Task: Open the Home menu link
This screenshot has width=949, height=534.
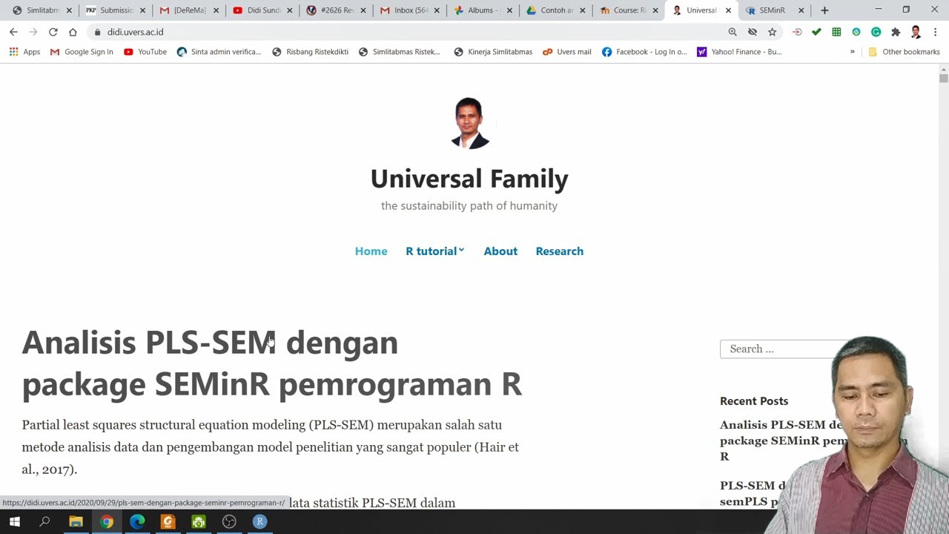Action: click(x=371, y=251)
